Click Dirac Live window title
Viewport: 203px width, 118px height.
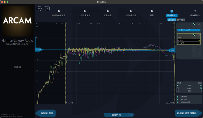[102, 2]
